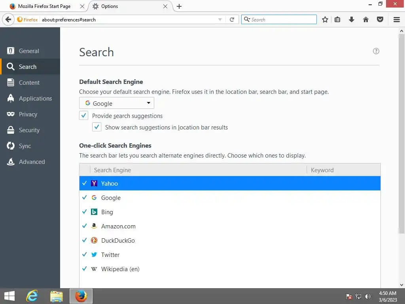Toggle Show search suggestions in location bar
This screenshot has height=304, width=405.
pos(97,127)
